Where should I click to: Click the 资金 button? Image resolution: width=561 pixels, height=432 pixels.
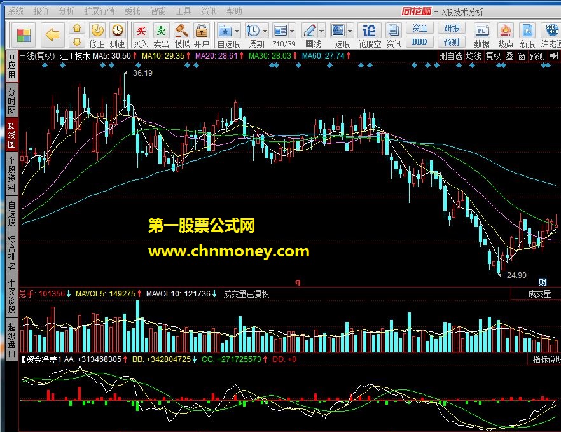[x=420, y=28]
